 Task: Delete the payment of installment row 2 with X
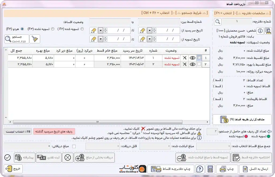click(185, 64)
